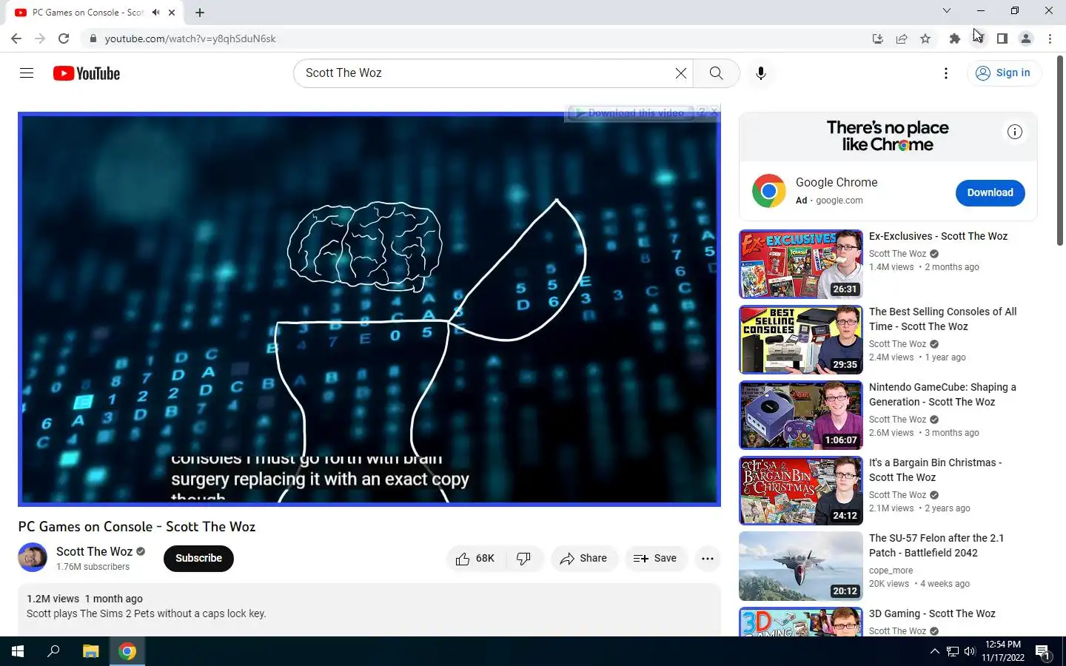Show hidden system tray icons
Image resolution: width=1066 pixels, height=666 pixels.
coord(934,651)
